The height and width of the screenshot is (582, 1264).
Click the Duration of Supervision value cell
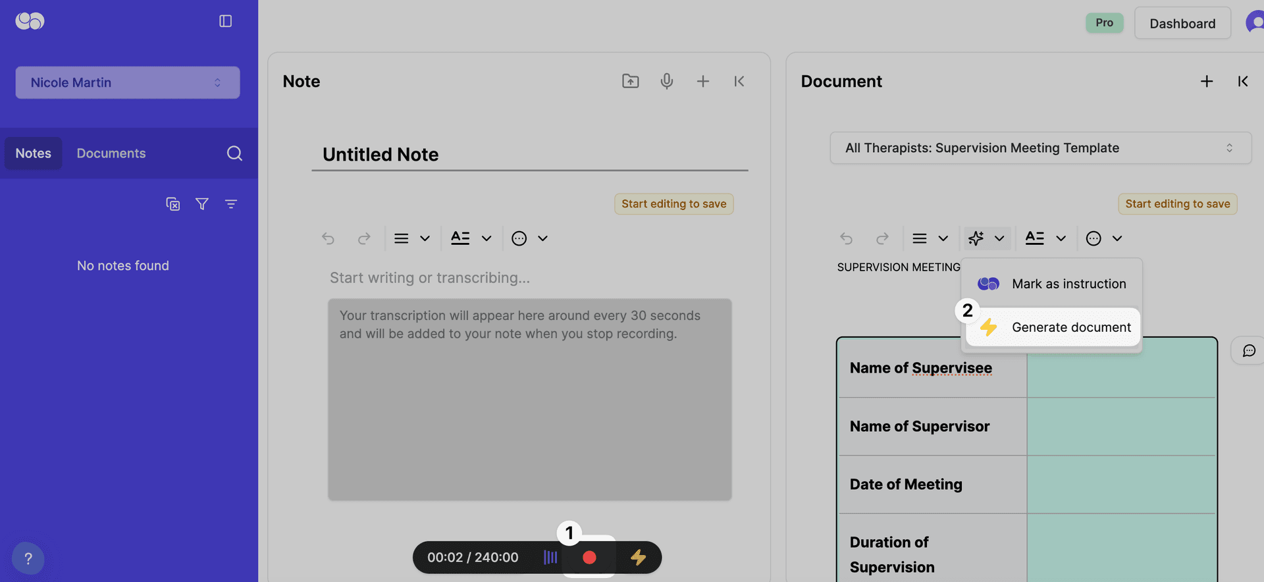point(1121,548)
